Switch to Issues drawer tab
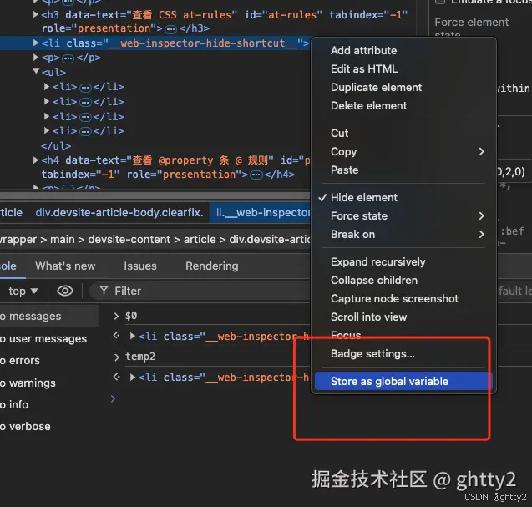The image size is (532, 507). (x=140, y=266)
